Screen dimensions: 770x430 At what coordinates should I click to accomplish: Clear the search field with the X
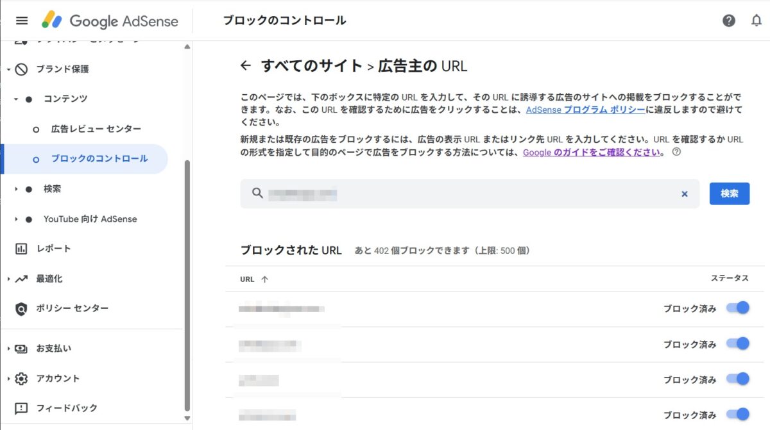[x=685, y=194]
